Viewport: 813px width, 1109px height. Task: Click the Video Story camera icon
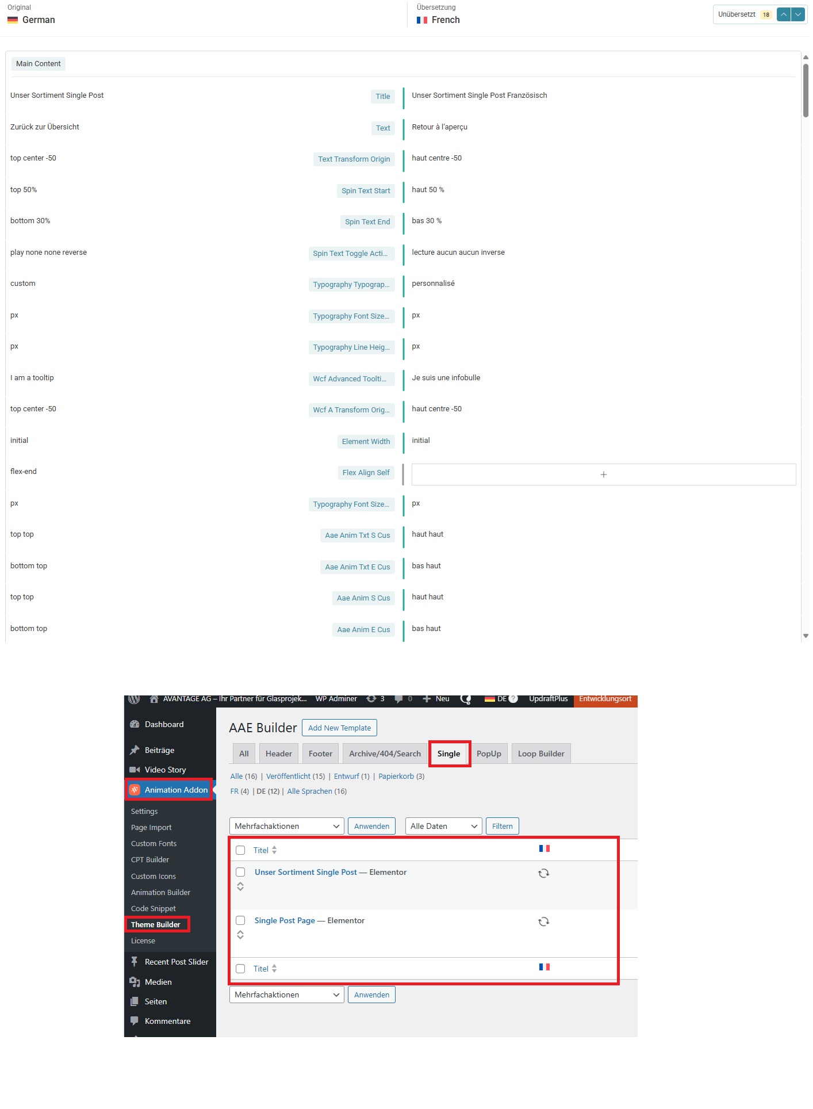[x=135, y=770]
